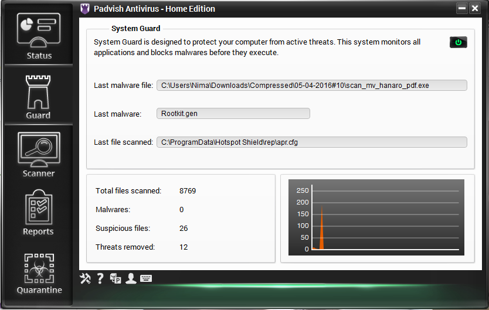Click the Padvish shield logo in title bar
This screenshot has width=489, height=310.
pos(85,9)
